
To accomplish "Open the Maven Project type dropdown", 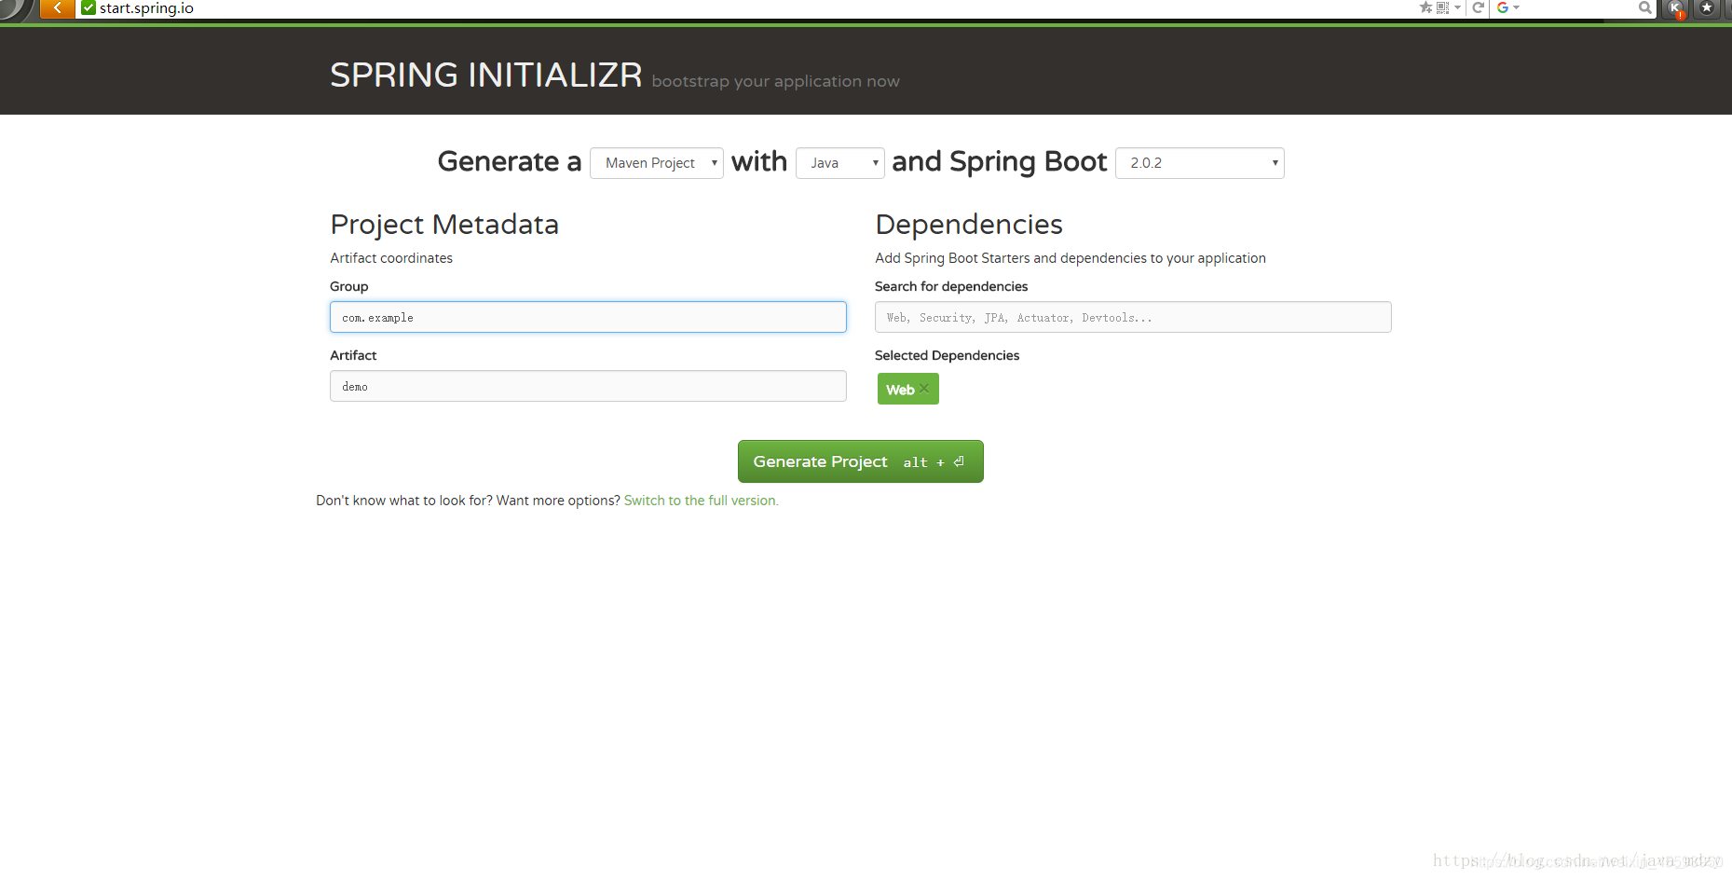I will (x=657, y=163).
